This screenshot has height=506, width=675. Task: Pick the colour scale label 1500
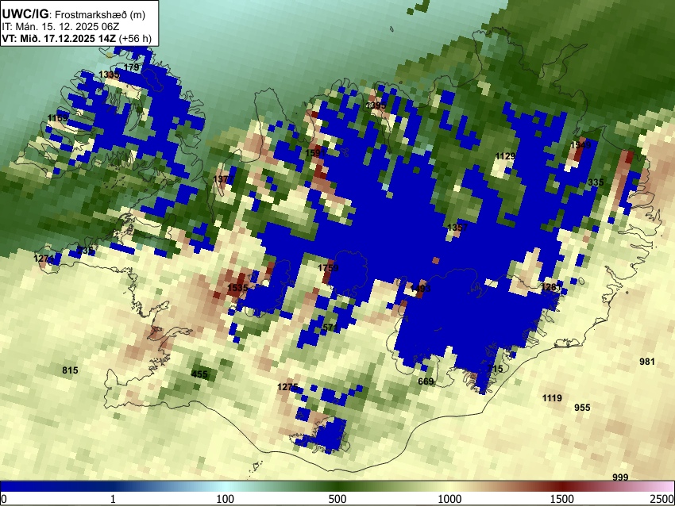562,499
